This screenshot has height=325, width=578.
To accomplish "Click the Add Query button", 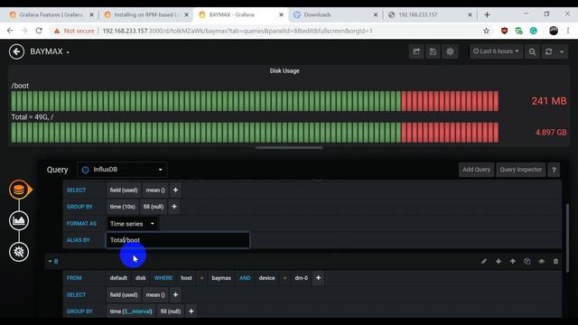I will [x=476, y=170].
